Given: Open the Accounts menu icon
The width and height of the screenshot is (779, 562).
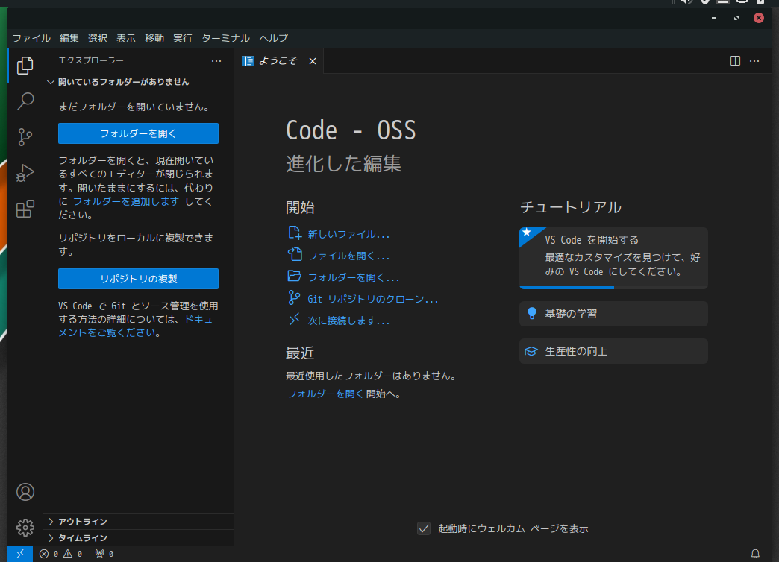Looking at the screenshot, I should [25, 492].
